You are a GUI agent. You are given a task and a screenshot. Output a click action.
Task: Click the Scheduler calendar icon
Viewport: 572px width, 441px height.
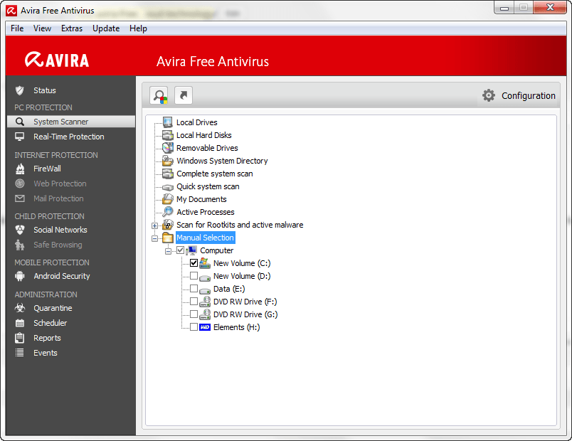tap(20, 323)
